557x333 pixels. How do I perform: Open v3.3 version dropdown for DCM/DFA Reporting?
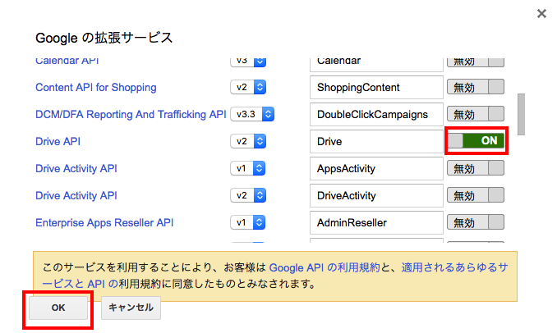[x=252, y=114]
